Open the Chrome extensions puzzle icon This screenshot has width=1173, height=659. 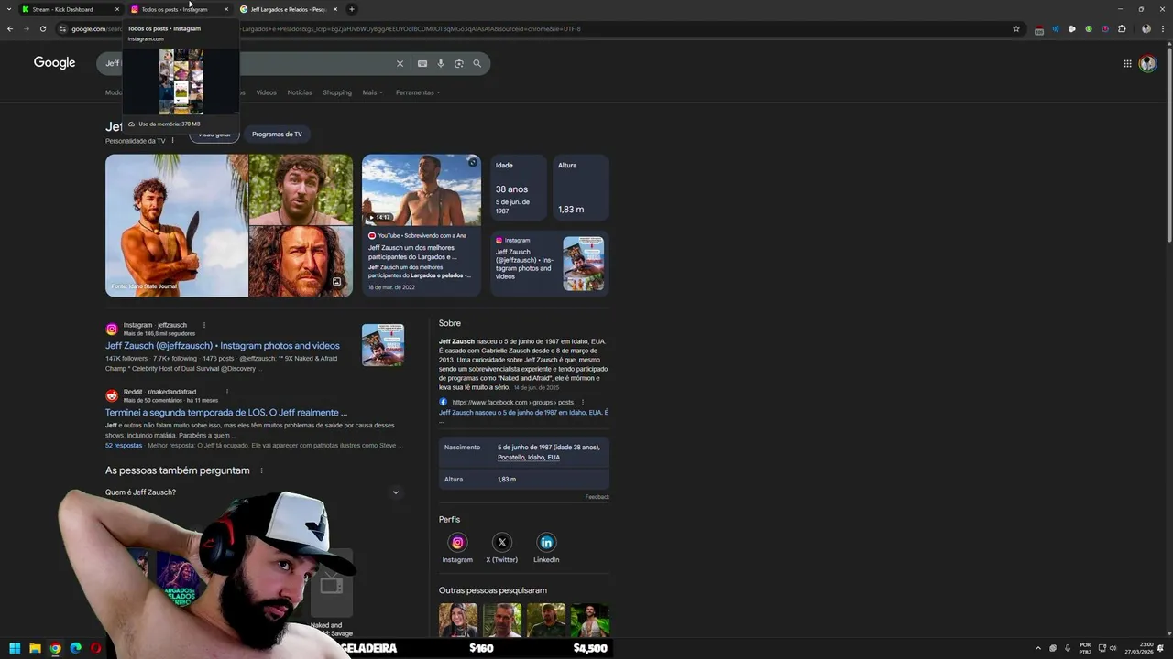(x=1122, y=28)
